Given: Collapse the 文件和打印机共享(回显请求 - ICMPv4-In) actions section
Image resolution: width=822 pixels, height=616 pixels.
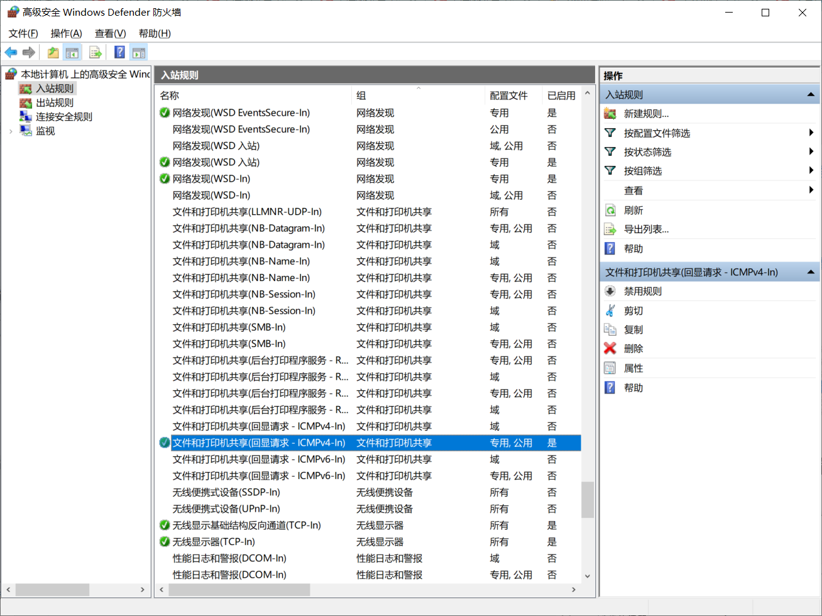Looking at the screenshot, I should pyautogui.click(x=811, y=272).
